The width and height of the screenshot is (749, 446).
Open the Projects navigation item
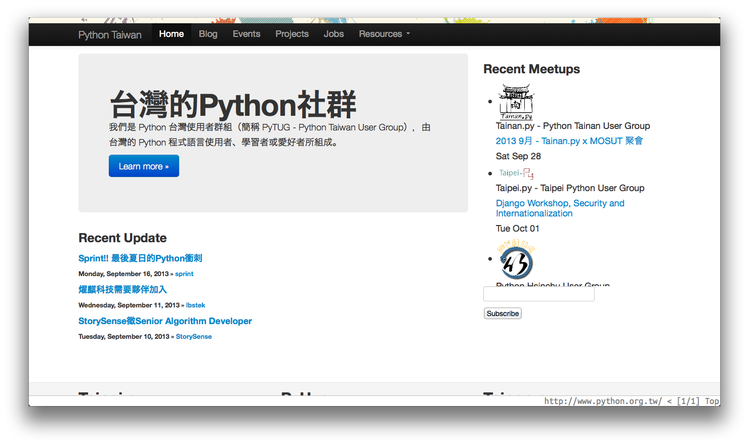coord(292,34)
